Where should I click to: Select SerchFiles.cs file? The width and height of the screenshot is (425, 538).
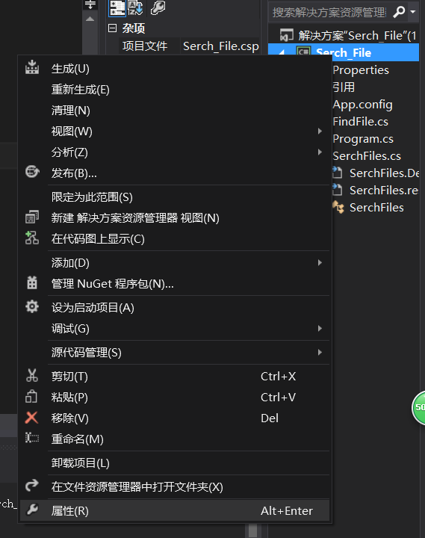pyautogui.click(x=366, y=155)
